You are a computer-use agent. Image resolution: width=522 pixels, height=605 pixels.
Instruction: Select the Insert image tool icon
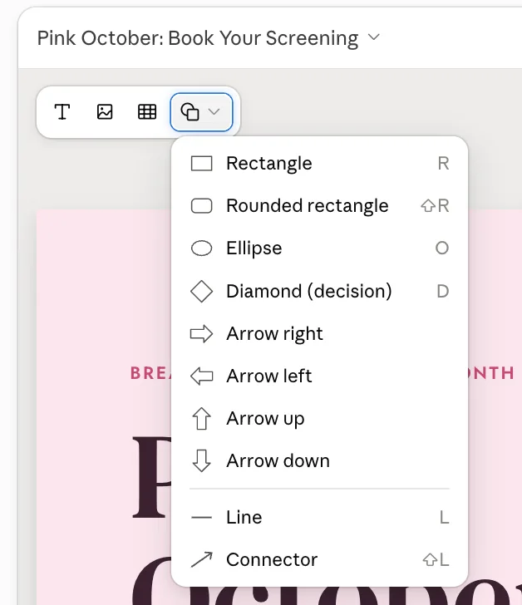105,112
